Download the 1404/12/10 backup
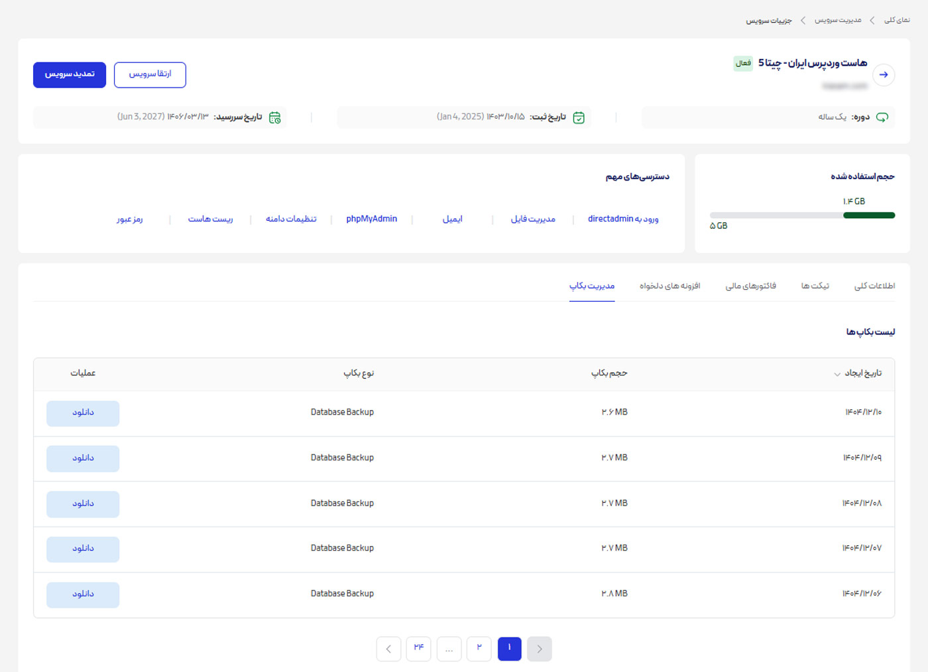This screenshot has height=672, width=928. pos(83,413)
